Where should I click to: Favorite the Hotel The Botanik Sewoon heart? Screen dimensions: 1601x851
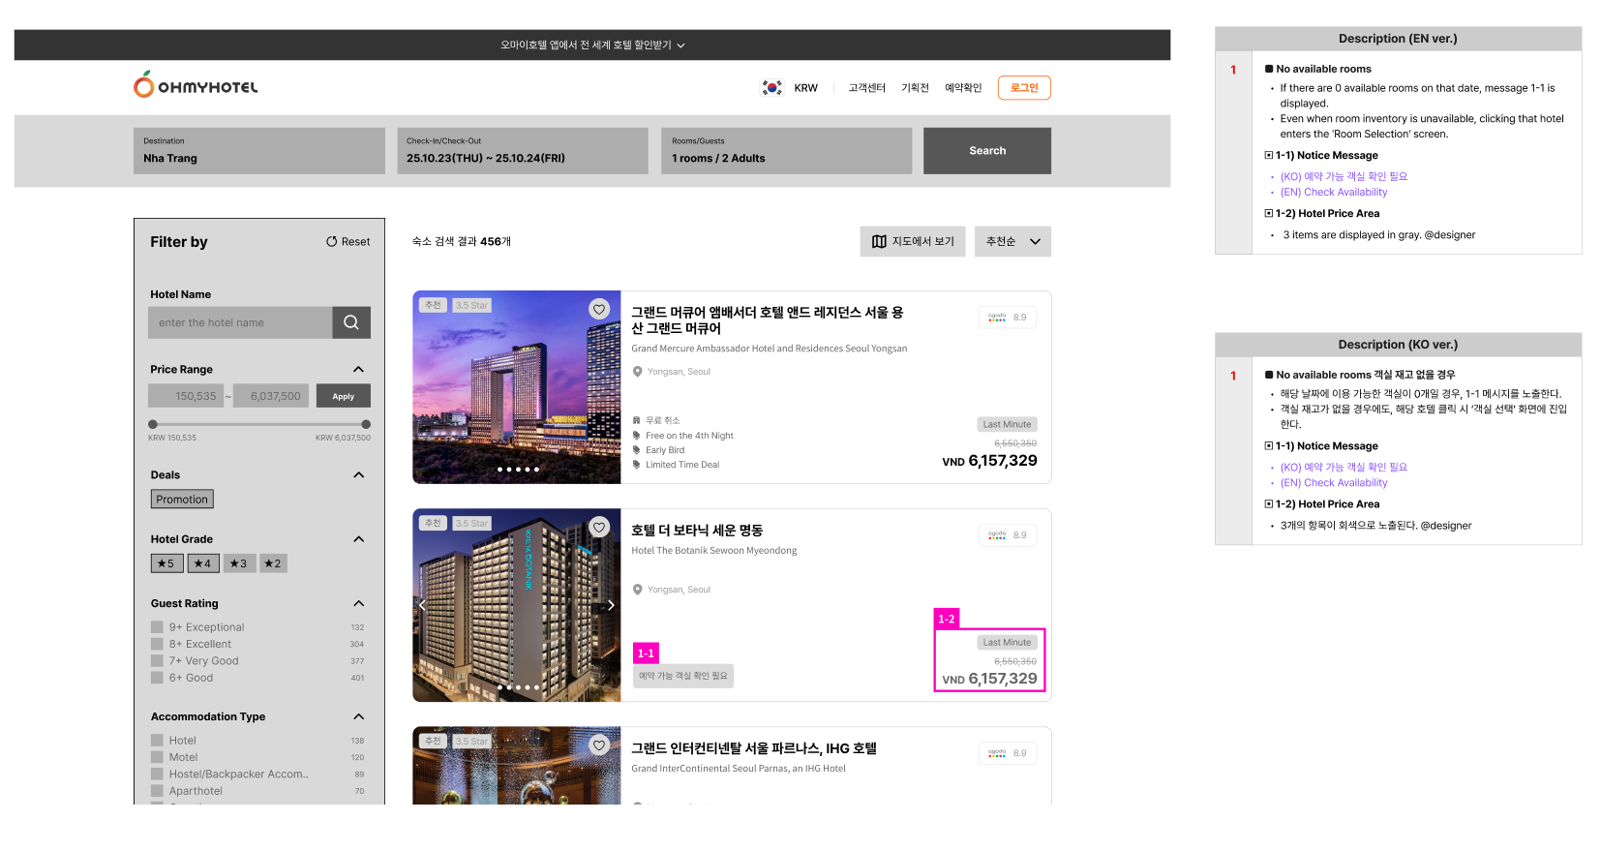(x=599, y=528)
